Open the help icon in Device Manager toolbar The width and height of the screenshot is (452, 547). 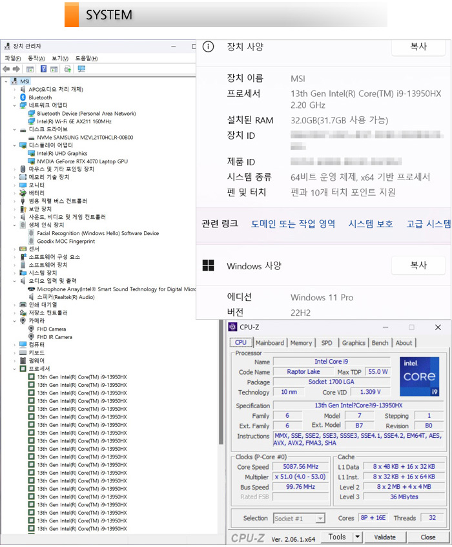click(x=44, y=69)
